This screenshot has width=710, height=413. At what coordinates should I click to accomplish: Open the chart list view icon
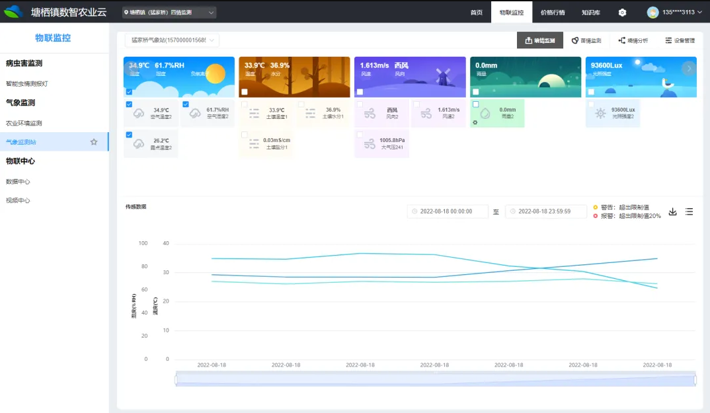tap(689, 212)
